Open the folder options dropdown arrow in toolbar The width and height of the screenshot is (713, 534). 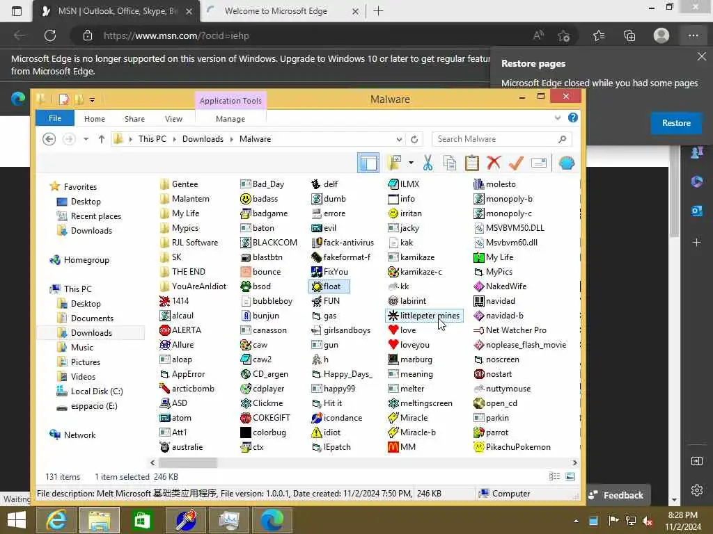click(x=411, y=163)
